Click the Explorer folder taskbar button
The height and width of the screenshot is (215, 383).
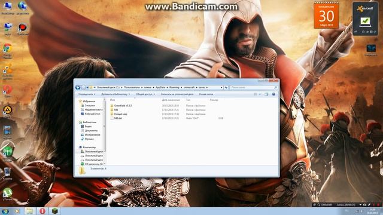(x=30, y=211)
